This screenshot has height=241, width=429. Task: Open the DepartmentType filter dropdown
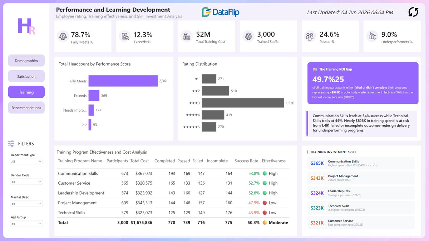click(x=26, y=161)
